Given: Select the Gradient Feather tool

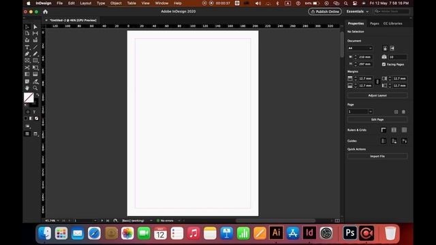Looking at the screenshot, I should click(x=35, y=74).
